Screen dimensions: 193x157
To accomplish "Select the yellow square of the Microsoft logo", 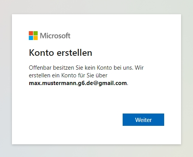I will pyautogui.click(x=36, y=38).
